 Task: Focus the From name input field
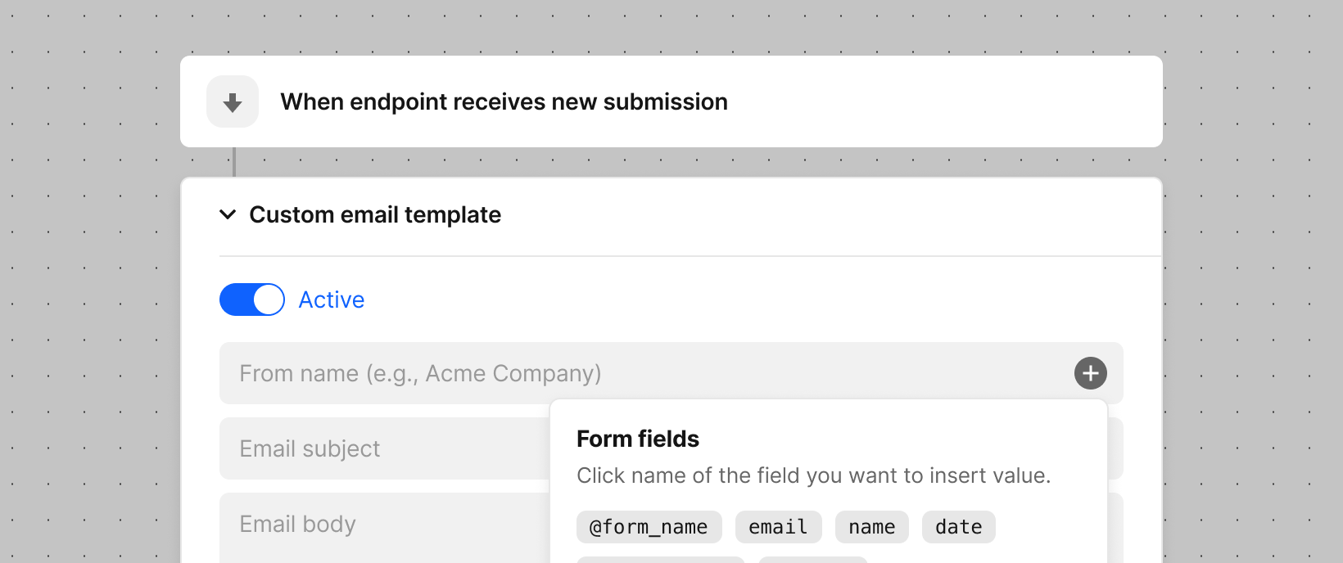671,373
